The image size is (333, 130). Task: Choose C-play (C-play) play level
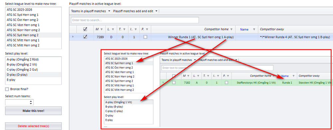click(x=129, y=111)
